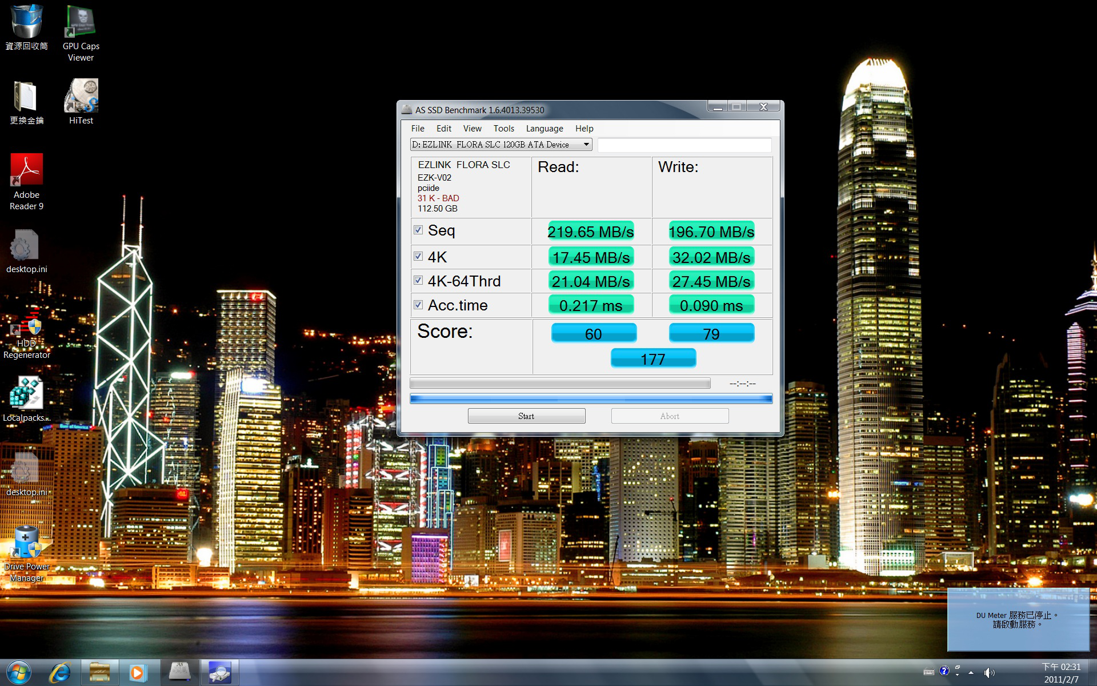Open Windows Media Player taskbar icon

tap(137, 672)
